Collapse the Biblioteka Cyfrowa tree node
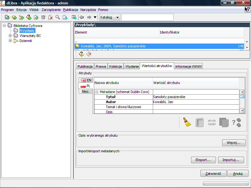Viewport: 251px width, 188px height. point(4,26)
